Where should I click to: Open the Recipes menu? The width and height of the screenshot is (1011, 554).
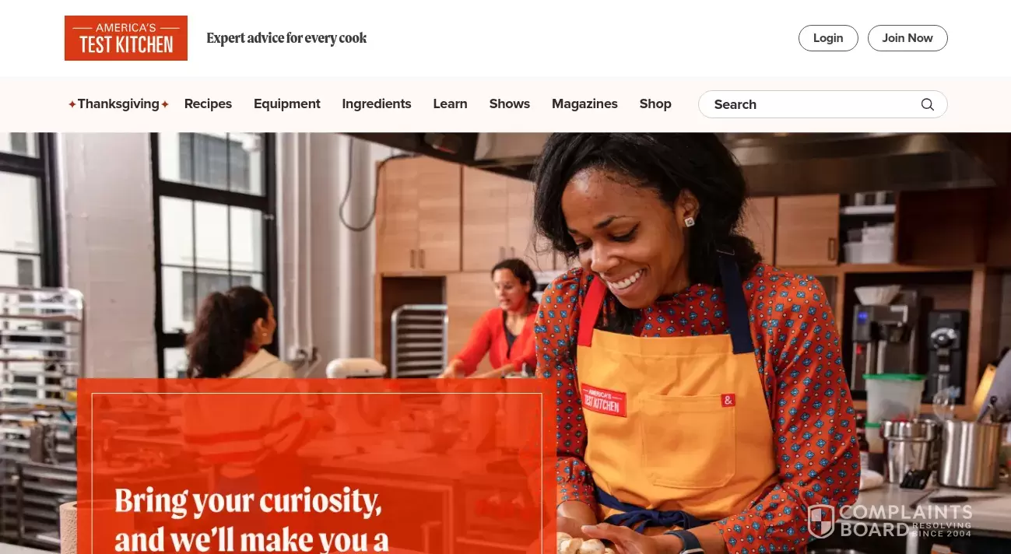(x=208, y=104)
